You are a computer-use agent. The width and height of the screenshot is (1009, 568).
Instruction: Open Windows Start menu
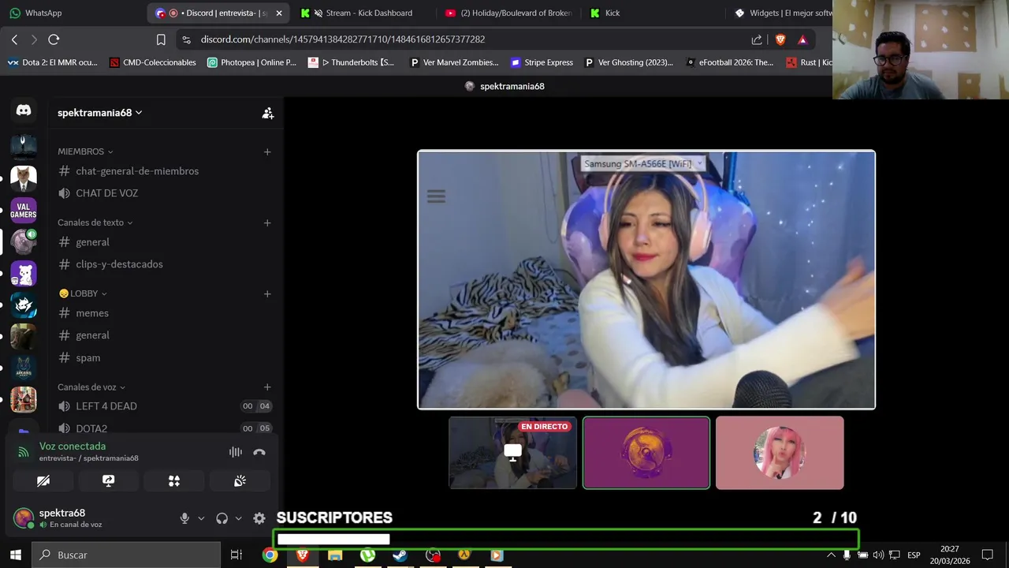point(15,555)
